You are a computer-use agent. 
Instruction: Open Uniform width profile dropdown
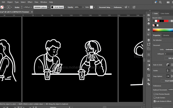point(48,7)
